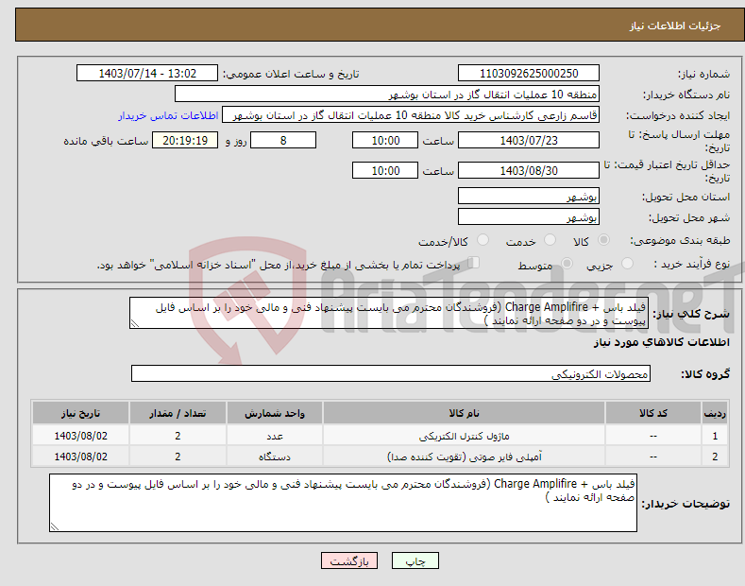This screenshot has width=745, height=586.
Task: Click the نام کالا column header
Action: pos(464,413)
